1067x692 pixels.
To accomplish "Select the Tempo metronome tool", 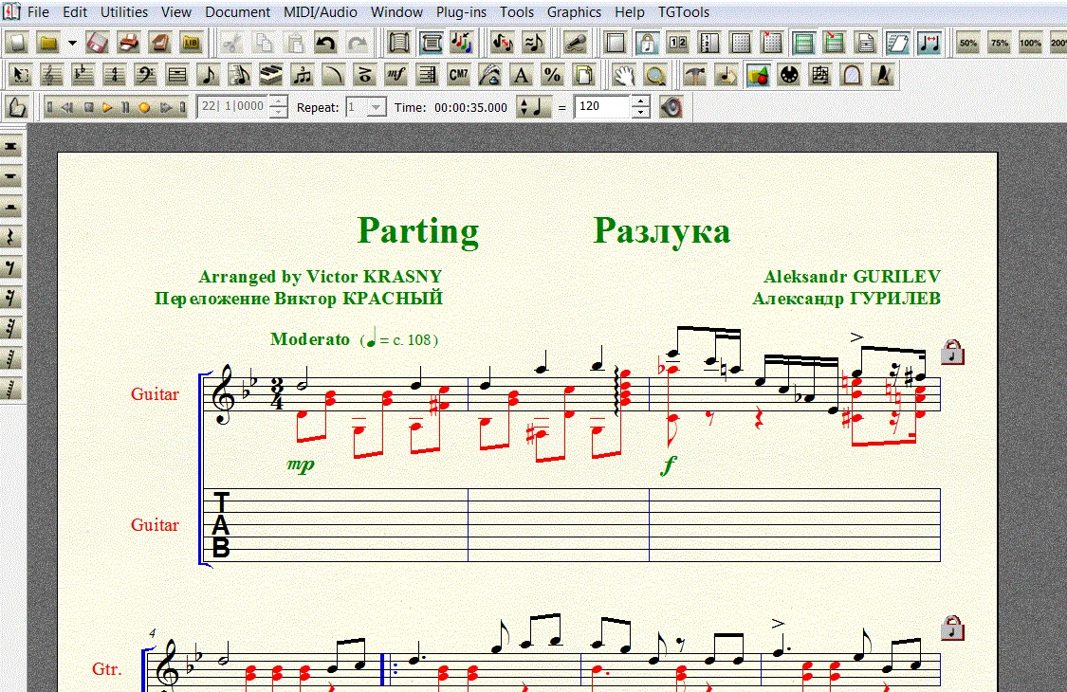I will point(883,75).
